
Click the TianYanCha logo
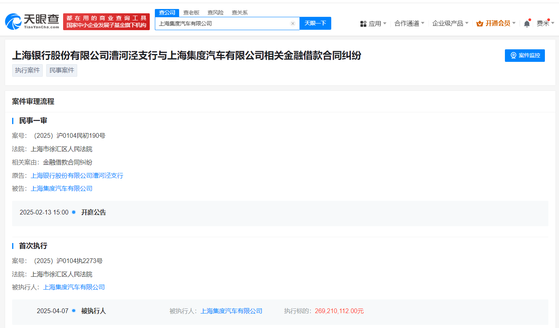pyautogui.click(x=32, y=22)
